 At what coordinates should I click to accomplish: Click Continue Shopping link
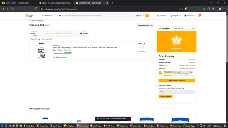click(36, 21)
